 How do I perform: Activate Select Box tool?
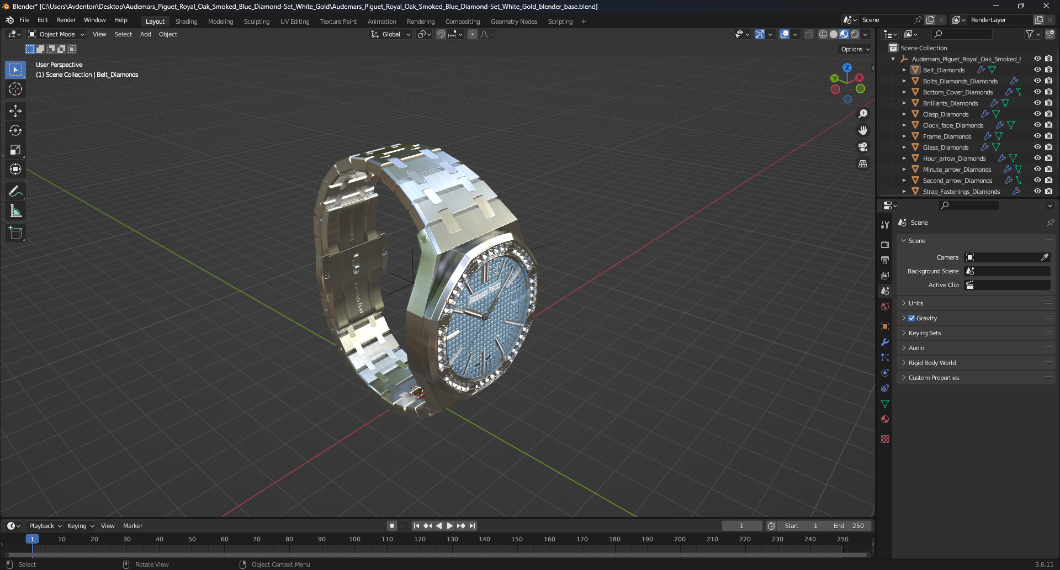[15, 70]
